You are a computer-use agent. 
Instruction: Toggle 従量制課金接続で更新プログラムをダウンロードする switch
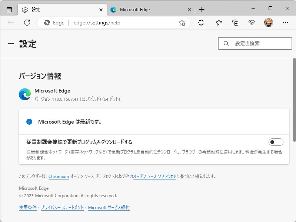pyautogui.click(x=276, y=142)
